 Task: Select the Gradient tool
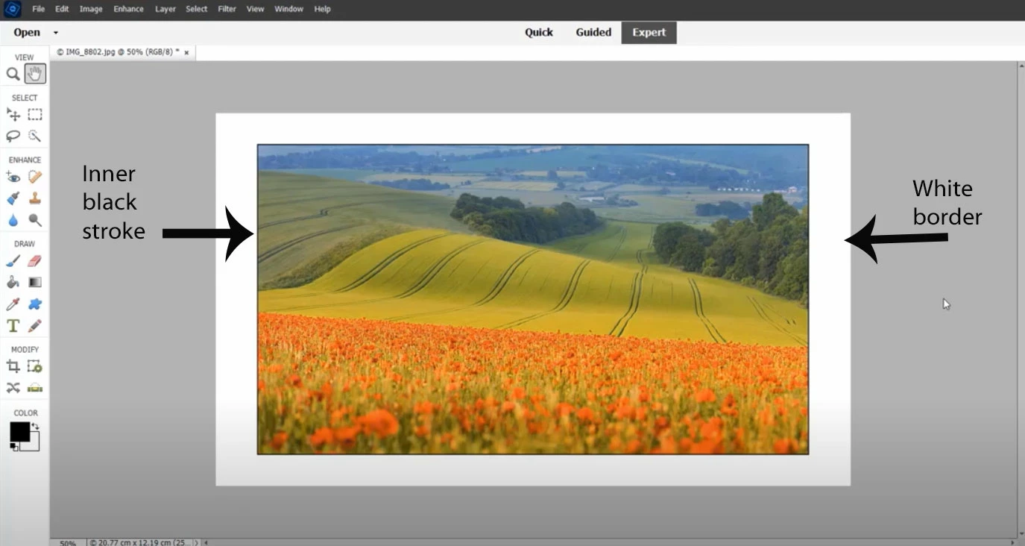[x=35, y=283]
